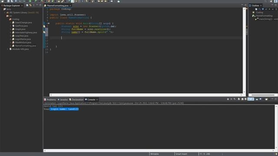278x156 pixels.
Task: Toggle Show Console When Standard Error Changes
Action: pos(252,99)
